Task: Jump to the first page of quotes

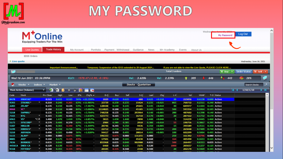Action: [x=233, y=90]
